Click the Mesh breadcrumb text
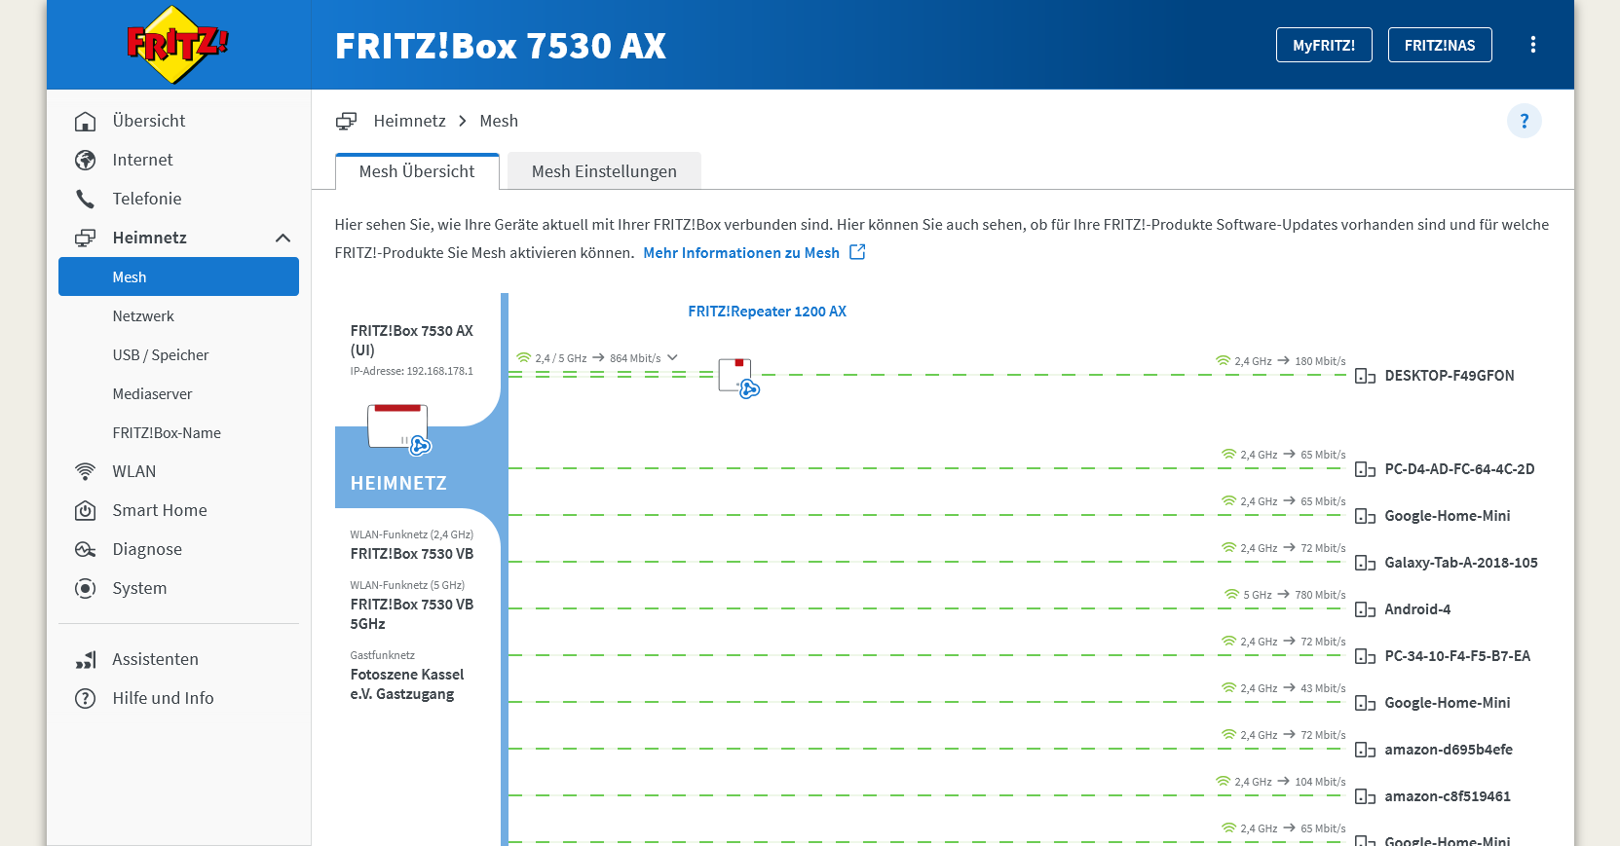The width and height of the screenshot is (1620, 846). 499,121
